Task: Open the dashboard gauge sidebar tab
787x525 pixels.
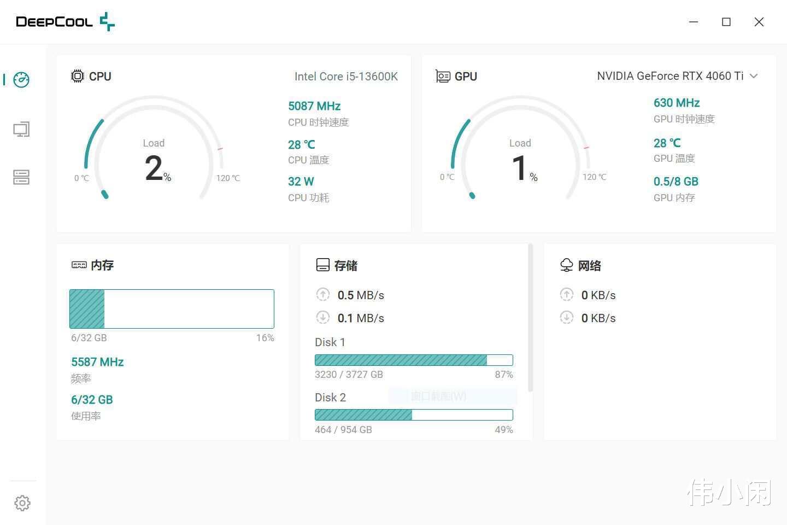Action: point(21,80)
